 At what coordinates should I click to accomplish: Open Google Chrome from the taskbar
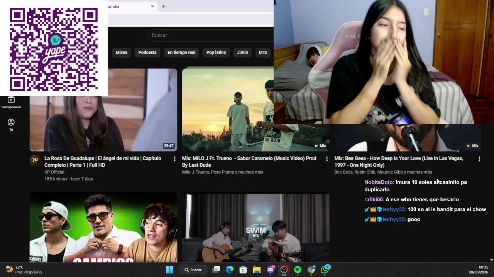(311, 270)
